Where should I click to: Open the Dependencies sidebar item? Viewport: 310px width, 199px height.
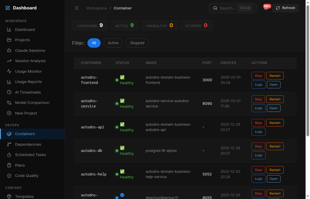tap(28, 144)
